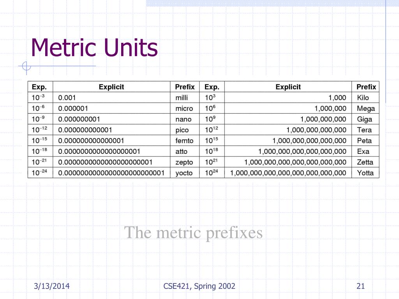This screenshot has height=299, width=399.
Task: Click the explicit value 1,000,000,000
Action: click(323, 119)
